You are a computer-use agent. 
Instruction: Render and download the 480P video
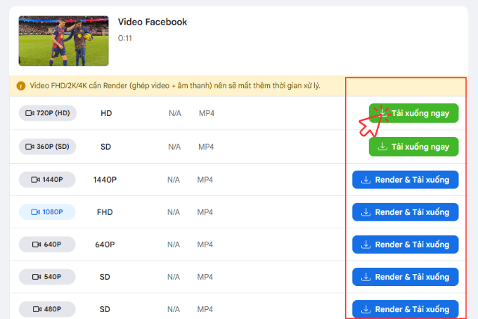click(x=406, y=309)
